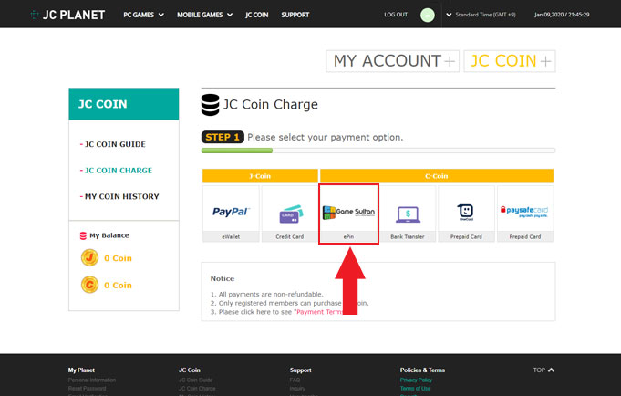Screen dimensions: 621x396
Task: Expand the Mobile Games dropdown menu
Action: pos(204,15)
